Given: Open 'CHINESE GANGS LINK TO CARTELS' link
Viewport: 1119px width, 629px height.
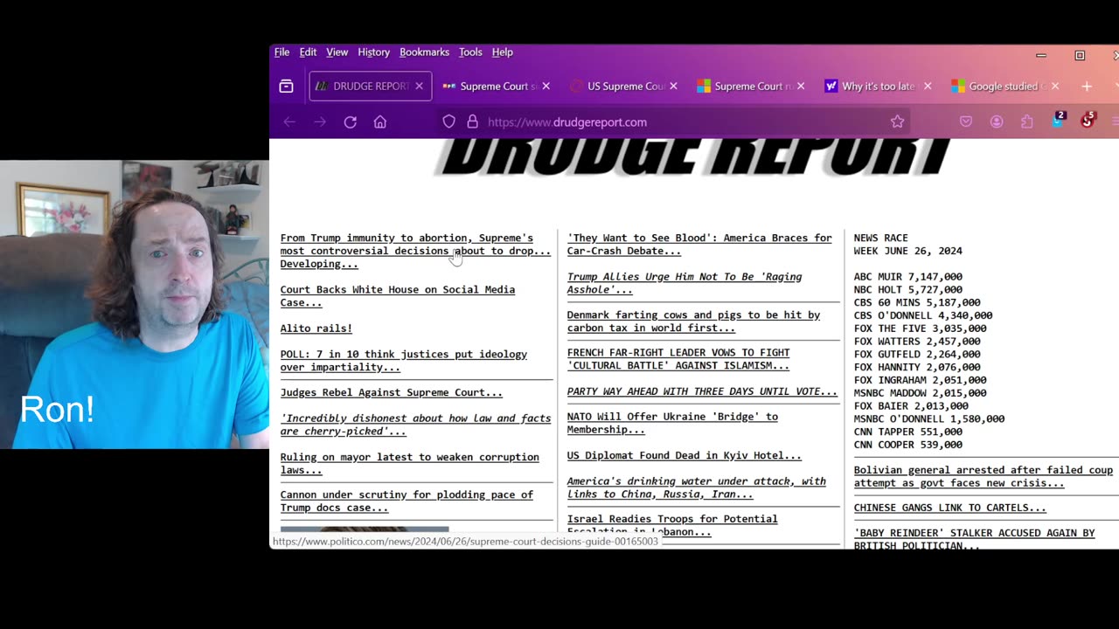Looking at the screenshot, I should pyautogui.click(x=949, y=508).
